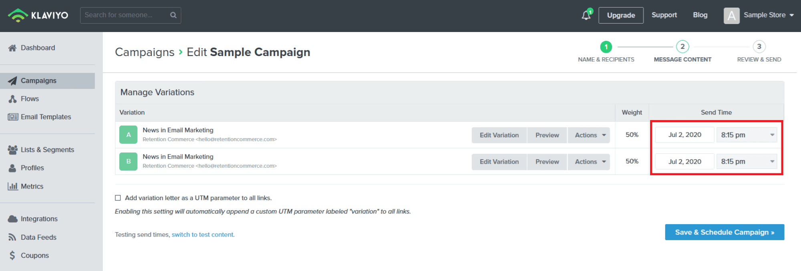Enable UTM variation letter checkbox
801x271 pixels.
(x=118, y=198)
